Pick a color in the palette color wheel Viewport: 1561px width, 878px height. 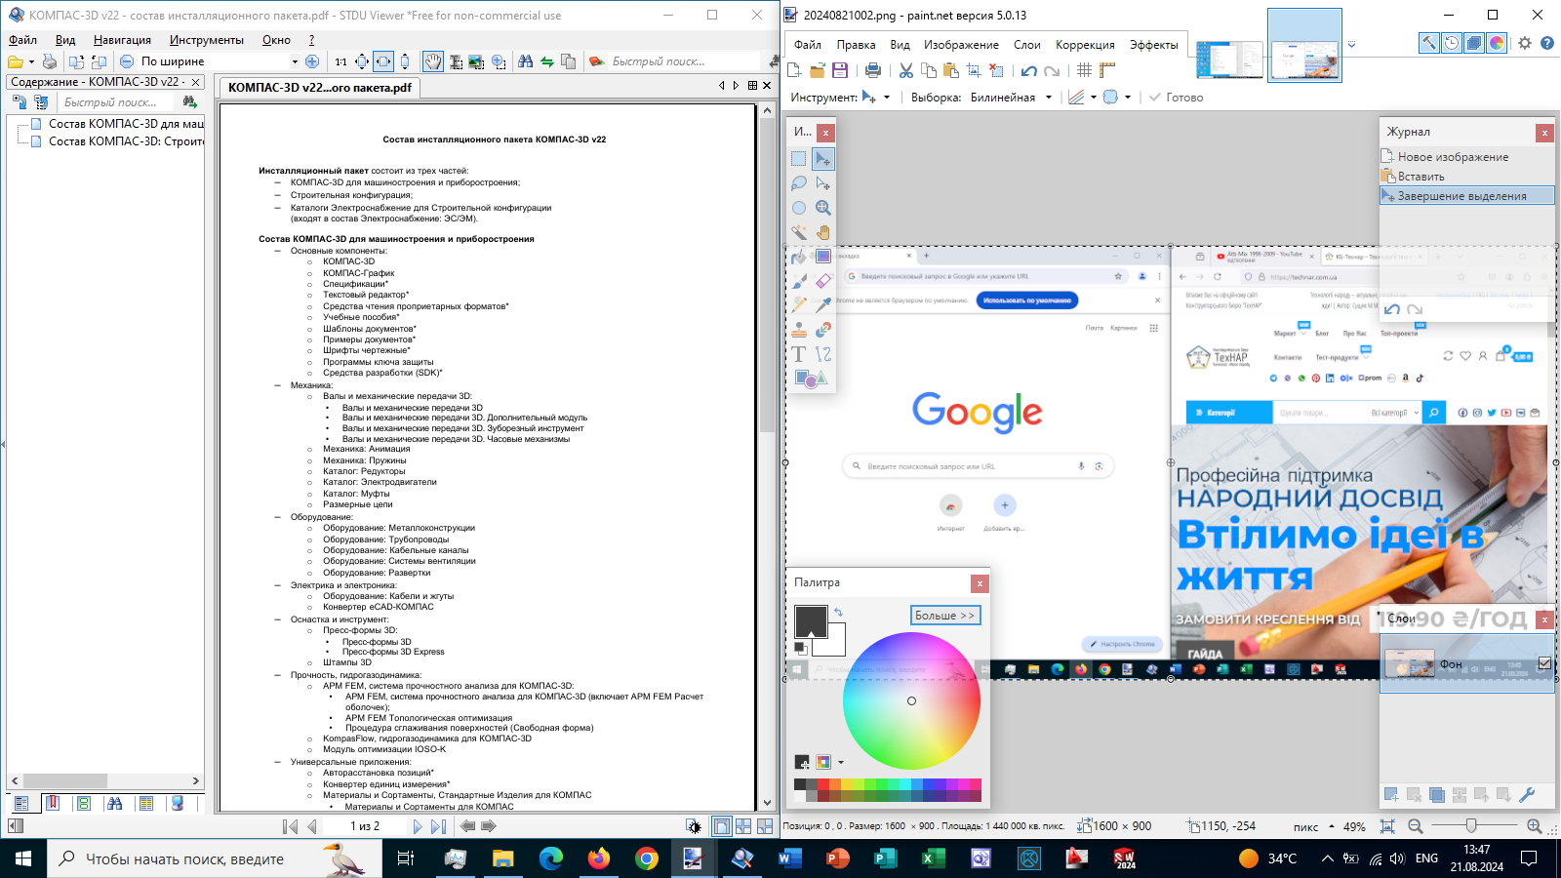click(x=911, y=700)
